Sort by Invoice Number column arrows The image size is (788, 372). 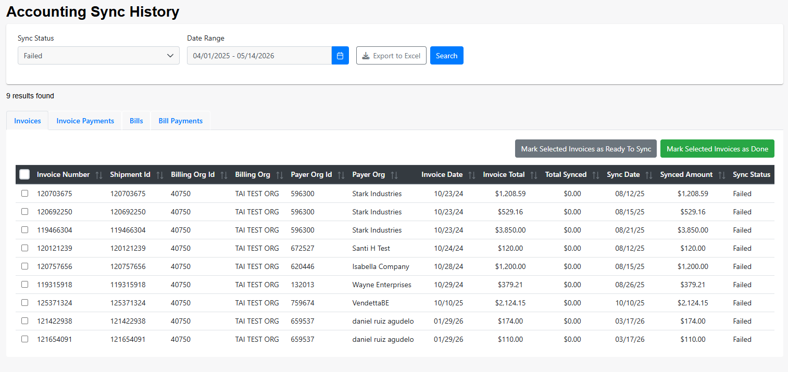pos(99,175)
